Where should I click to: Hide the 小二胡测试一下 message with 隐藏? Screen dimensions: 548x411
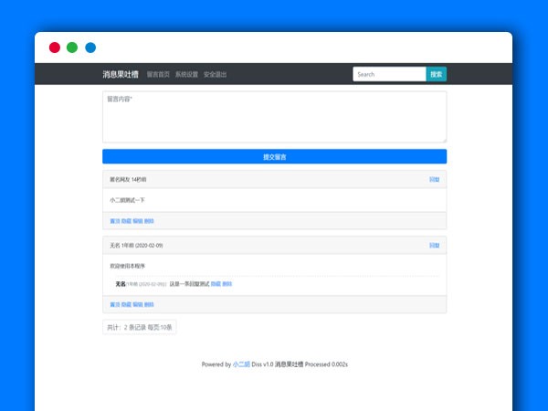126,221
